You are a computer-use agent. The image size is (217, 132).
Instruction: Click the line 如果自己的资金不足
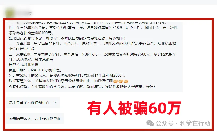click(67, 39)
